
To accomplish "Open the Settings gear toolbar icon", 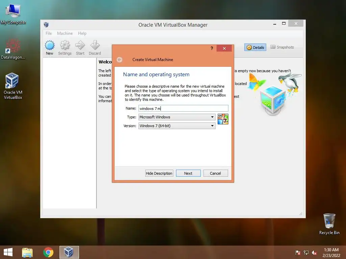I will [65, 48].
